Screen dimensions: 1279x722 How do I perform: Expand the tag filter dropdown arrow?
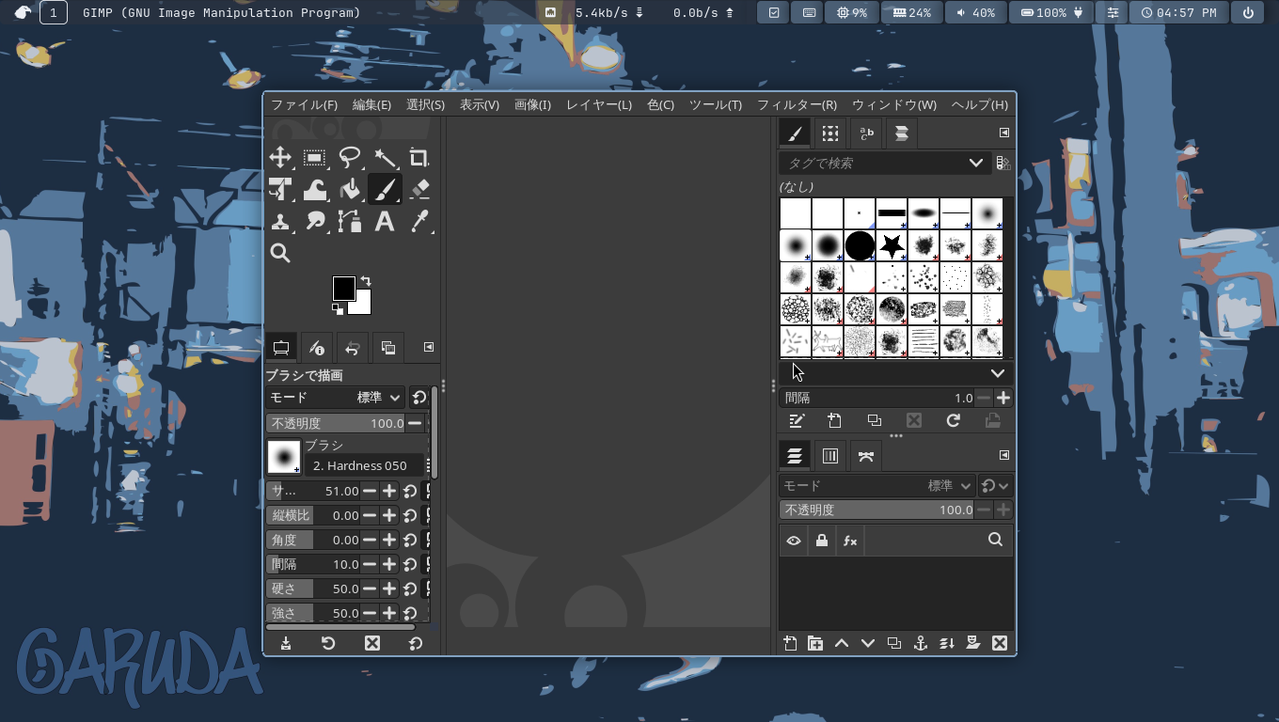point(976,163)
